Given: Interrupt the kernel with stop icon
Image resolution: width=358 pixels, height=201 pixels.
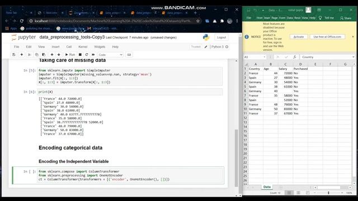Looking at the screenshot, I should point(80,55).
